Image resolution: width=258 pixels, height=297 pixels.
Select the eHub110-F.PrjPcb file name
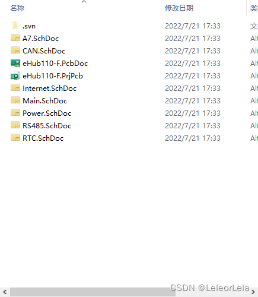(x=53, y=76)
